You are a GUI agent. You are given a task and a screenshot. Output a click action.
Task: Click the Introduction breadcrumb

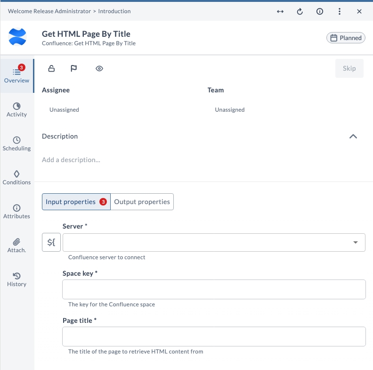point(114,11)
